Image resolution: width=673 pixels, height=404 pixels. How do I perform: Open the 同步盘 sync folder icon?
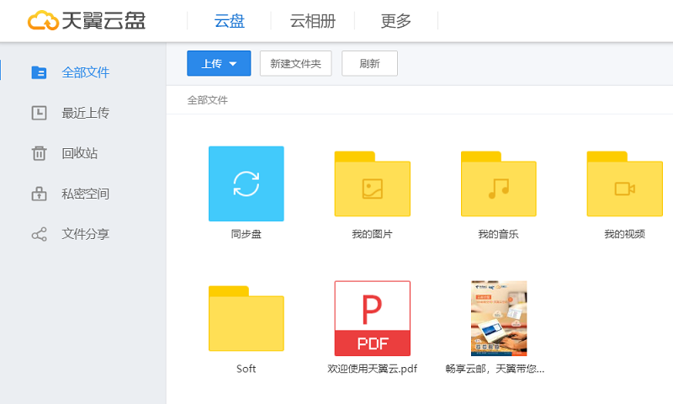click(x=246, y=183)
